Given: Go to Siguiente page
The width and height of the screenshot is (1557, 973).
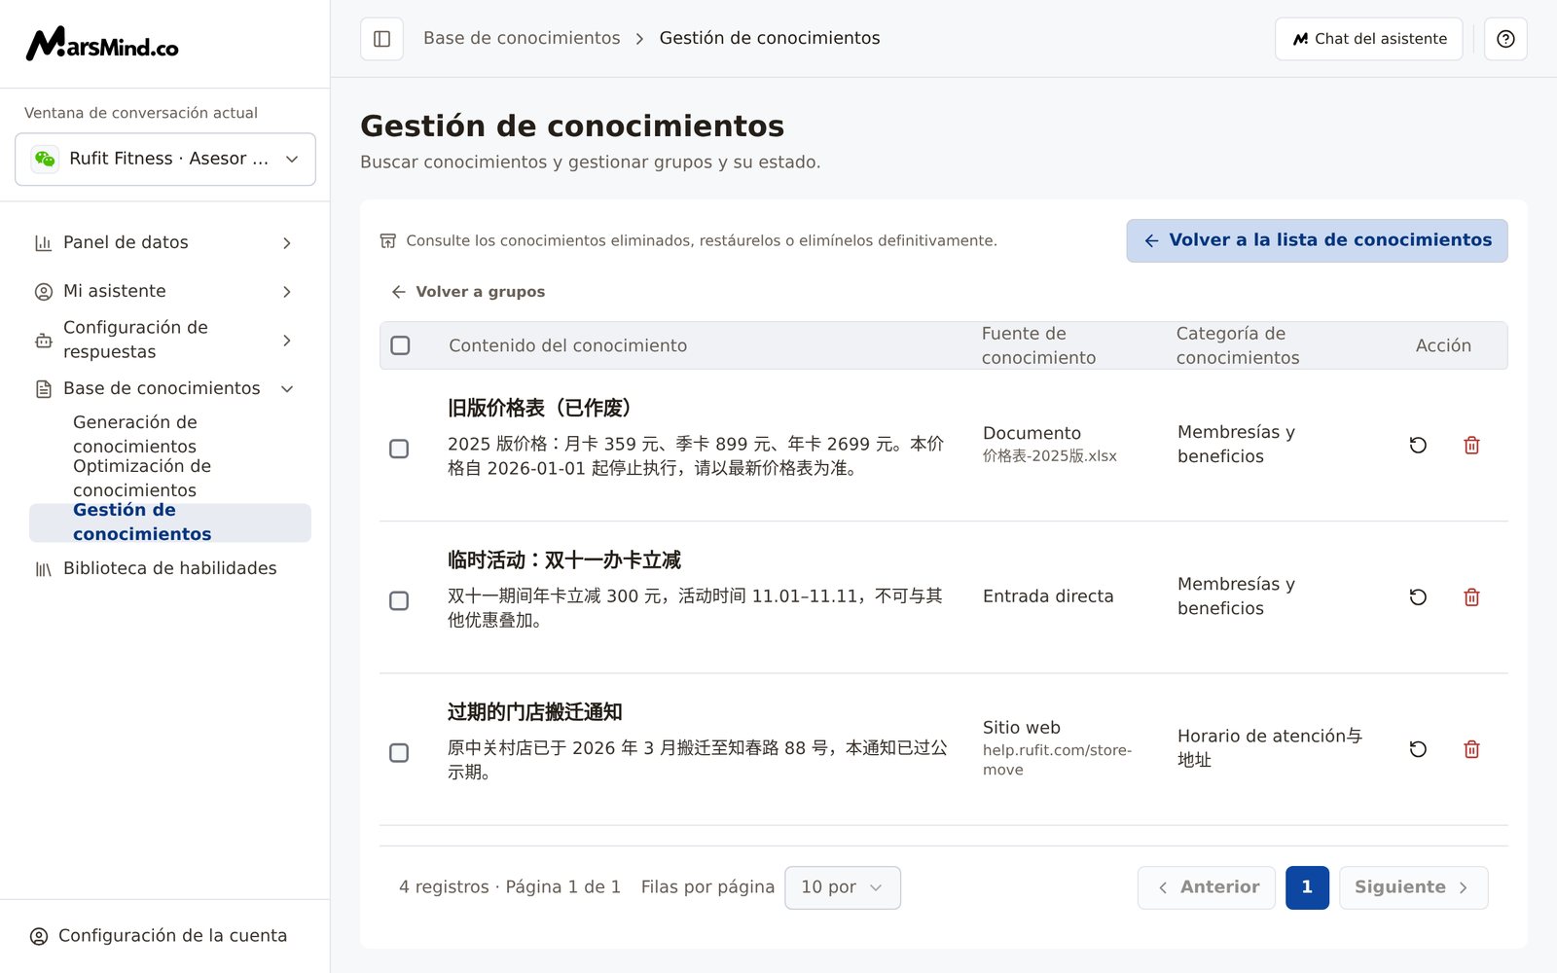Looking at the screenshot, I should (x=1413, y=887).
